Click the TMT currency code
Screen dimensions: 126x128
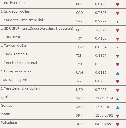coord(79,64)
